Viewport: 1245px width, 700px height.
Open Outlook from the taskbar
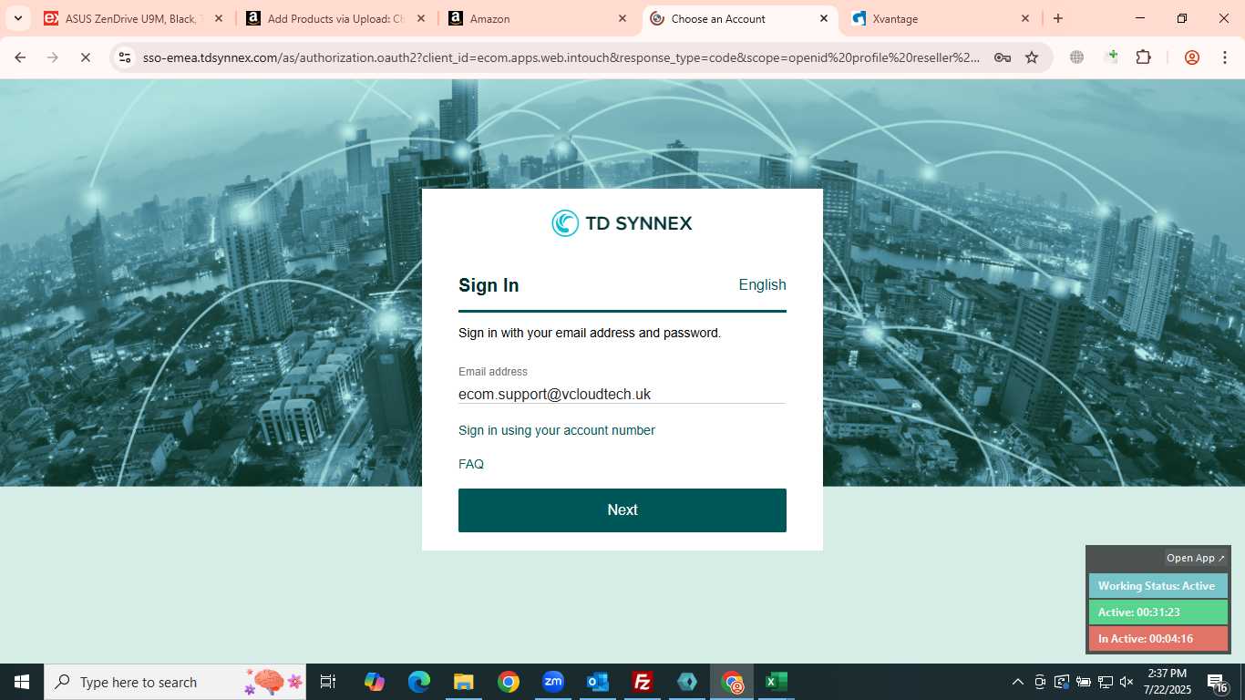tap(598, 682)
